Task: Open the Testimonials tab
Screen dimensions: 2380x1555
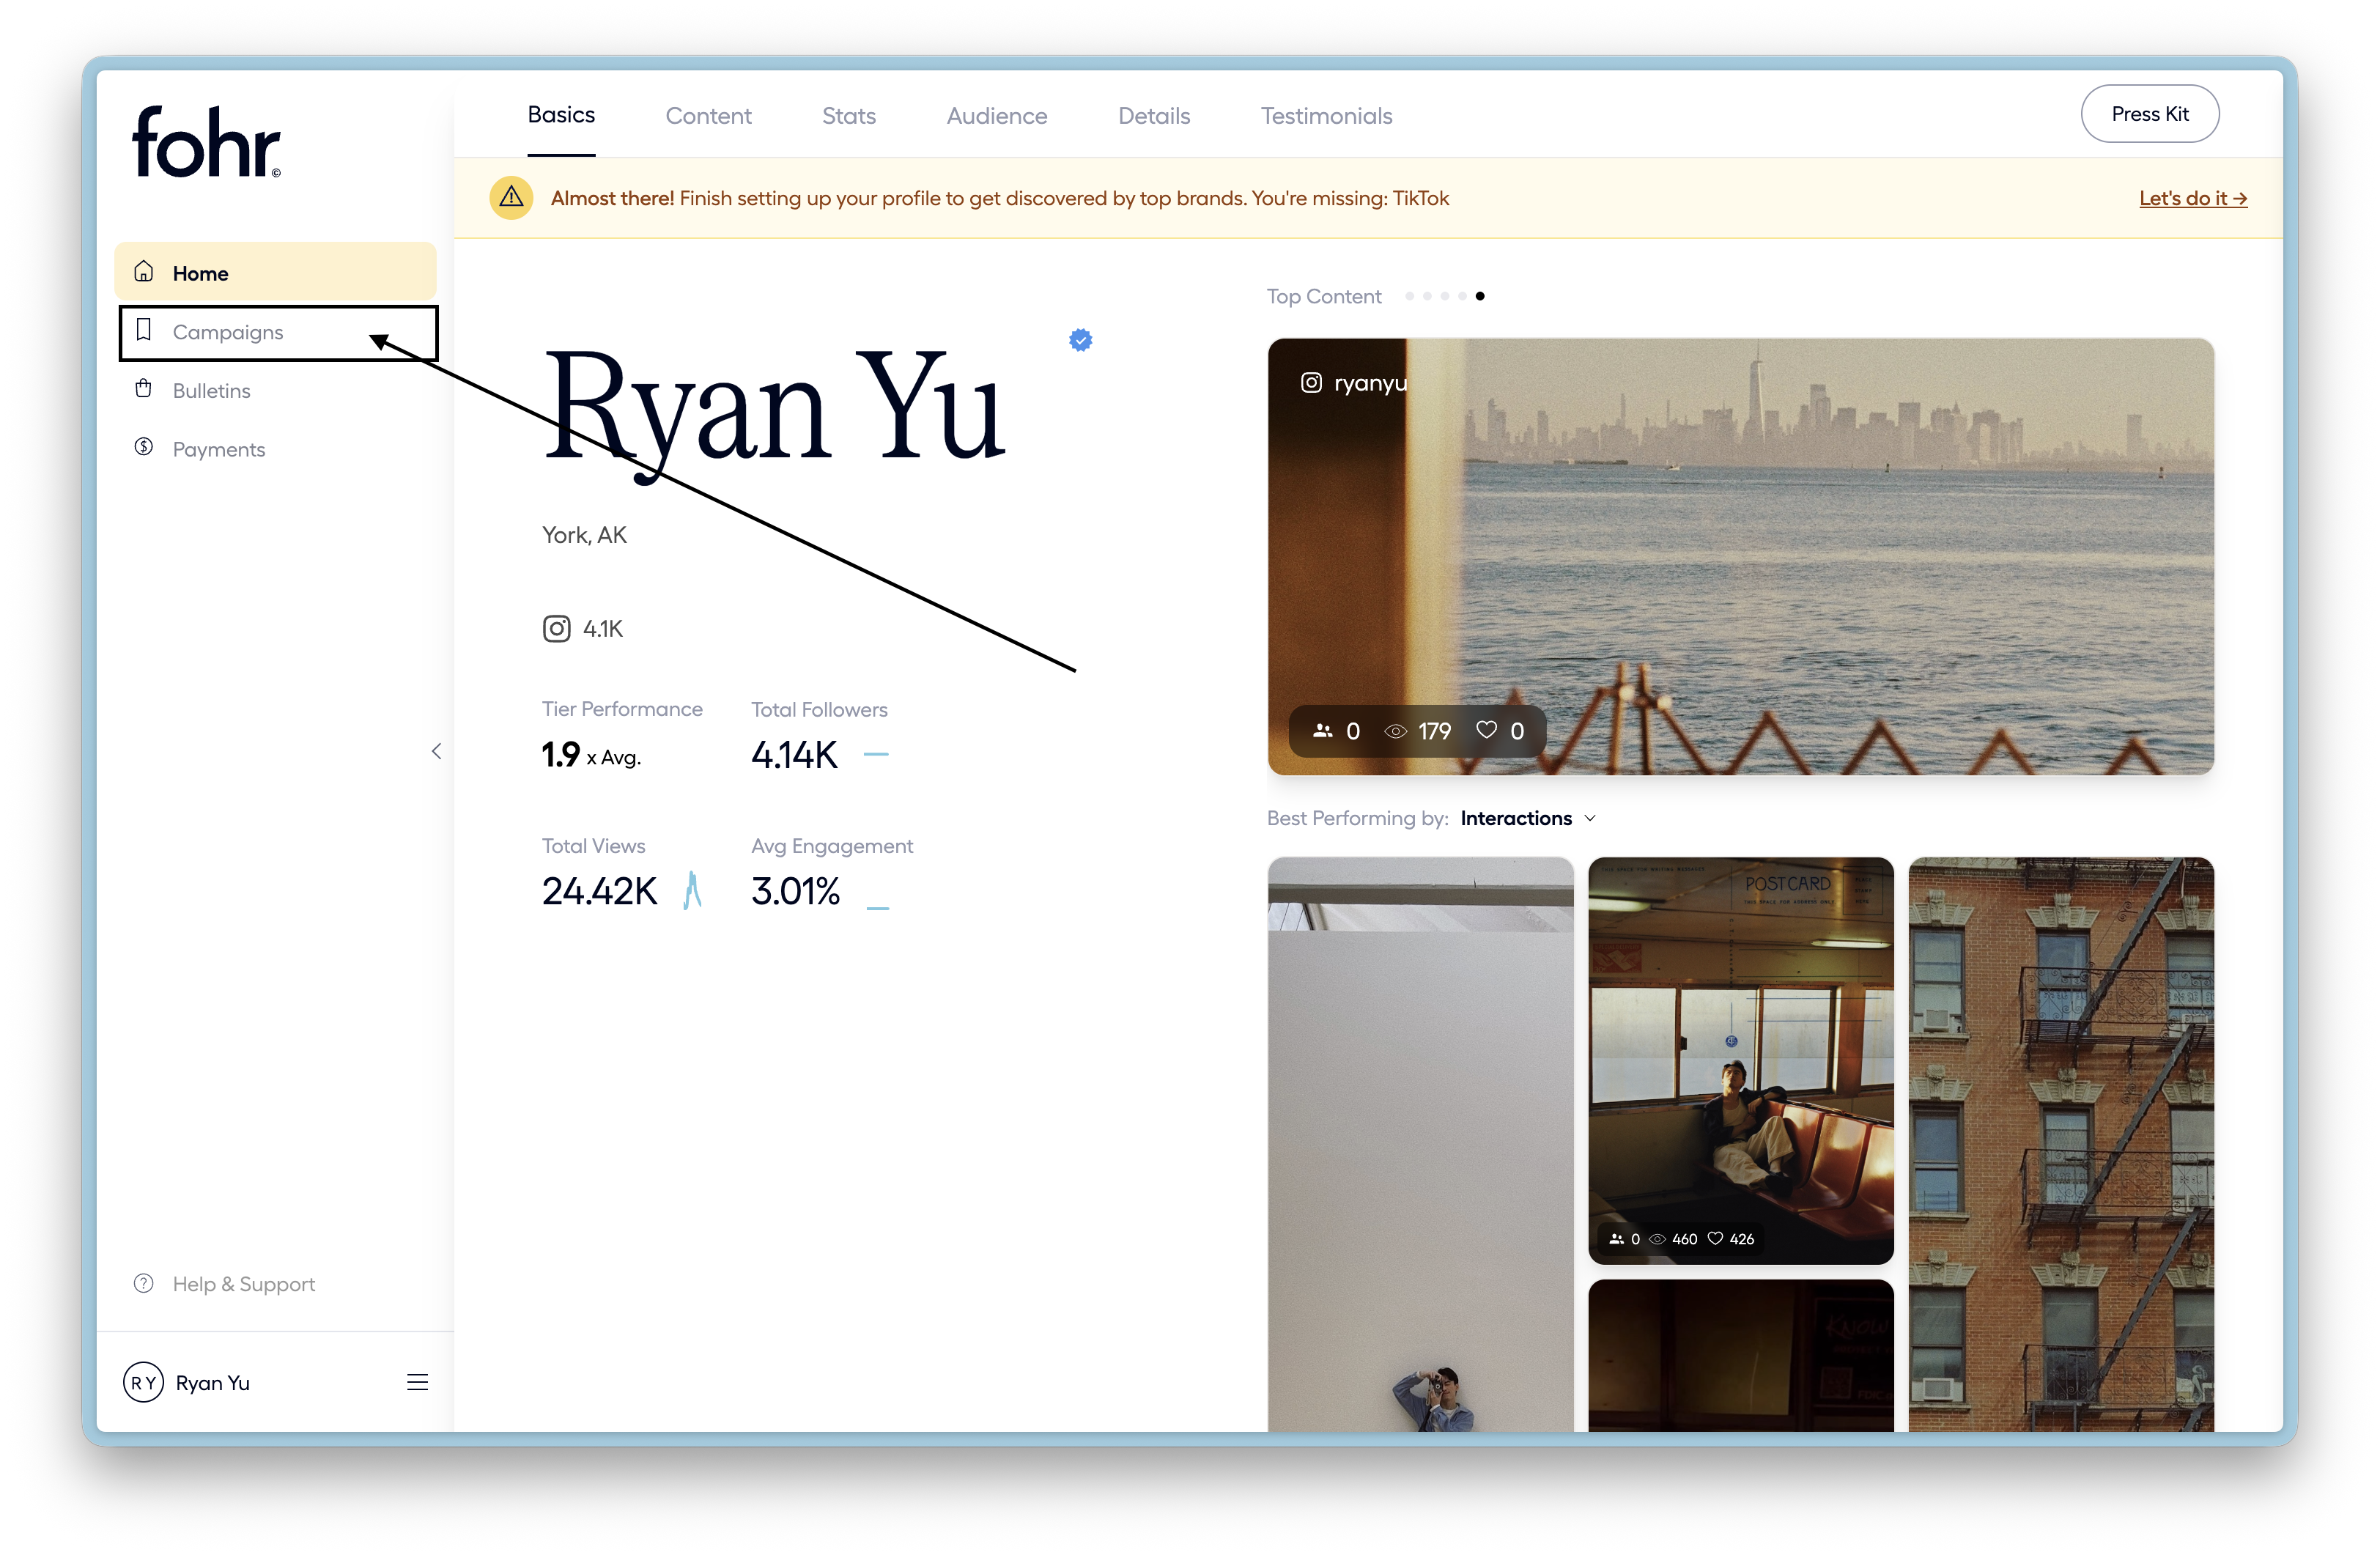Action: [x=1326, y=116]
